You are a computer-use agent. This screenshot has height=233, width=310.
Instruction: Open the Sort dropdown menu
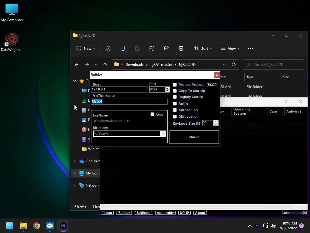click(203, 48)
